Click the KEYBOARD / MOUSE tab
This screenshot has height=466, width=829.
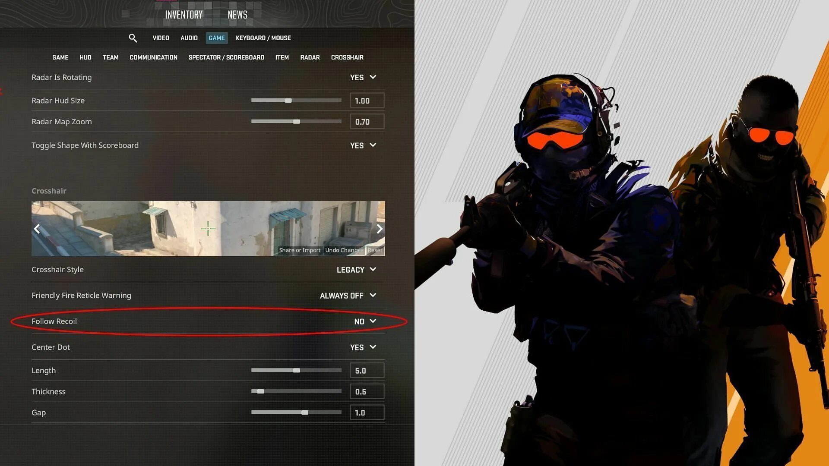tap(263, 38)
